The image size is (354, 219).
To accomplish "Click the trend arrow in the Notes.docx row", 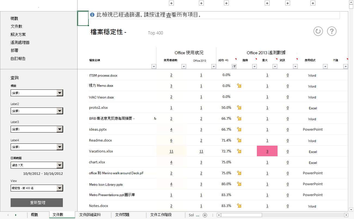I will pos(239,206).
